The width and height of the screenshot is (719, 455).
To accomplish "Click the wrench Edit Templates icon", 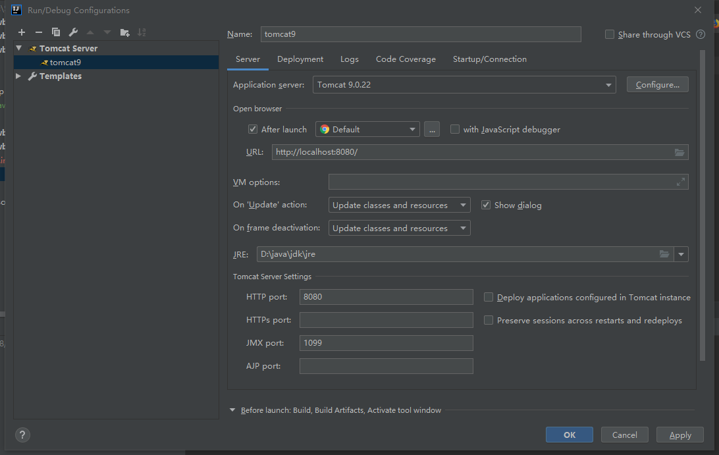I will pos(73,32).
